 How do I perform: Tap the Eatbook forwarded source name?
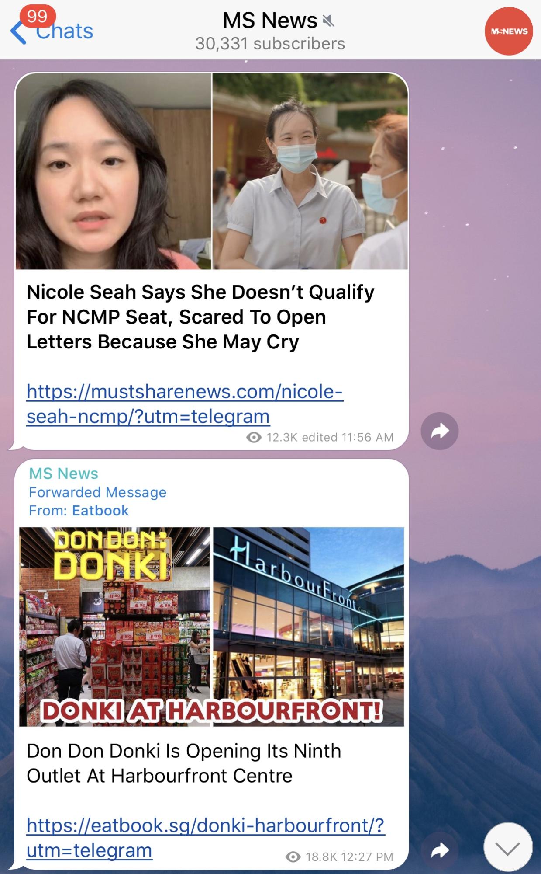100,510
